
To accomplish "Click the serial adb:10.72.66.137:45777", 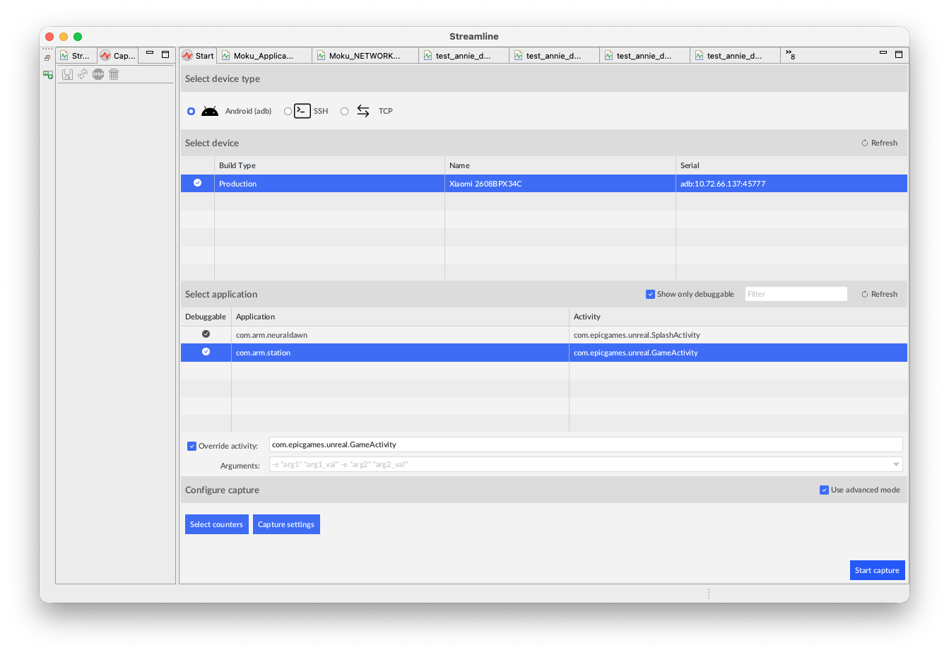I will [723, 184].
